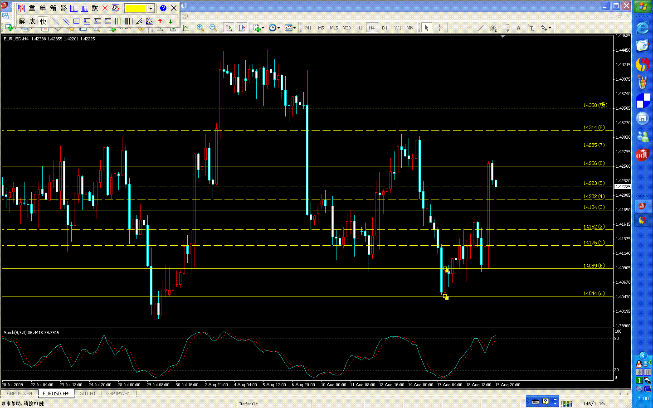The image size is (653, 408).
Task: Open the arrows objects dropdown
Action: (x=546, y=28)
